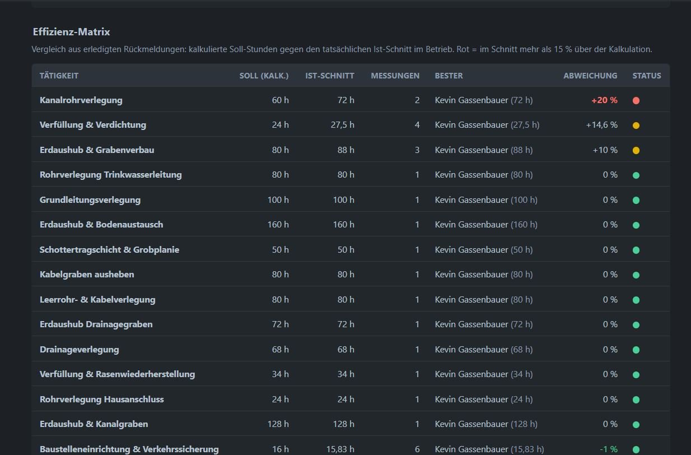The height and width of the screenshot is (455, 691).
Task: Click the STATUS column header
Action: (x=647, y=76)
